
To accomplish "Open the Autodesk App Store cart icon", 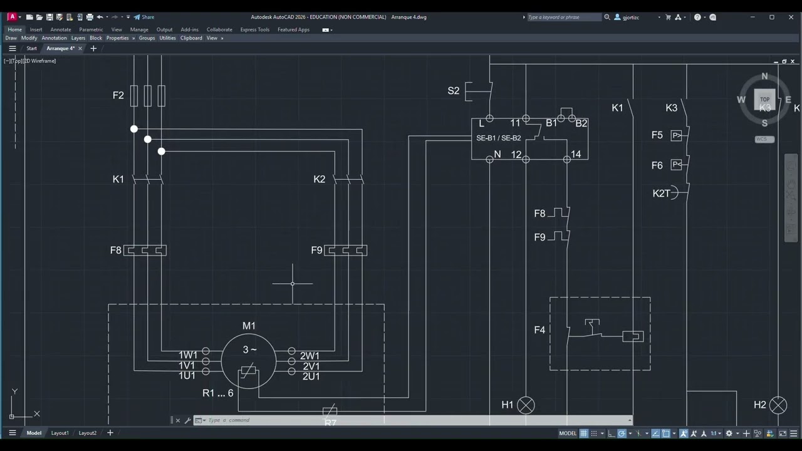I will point(668,17).
